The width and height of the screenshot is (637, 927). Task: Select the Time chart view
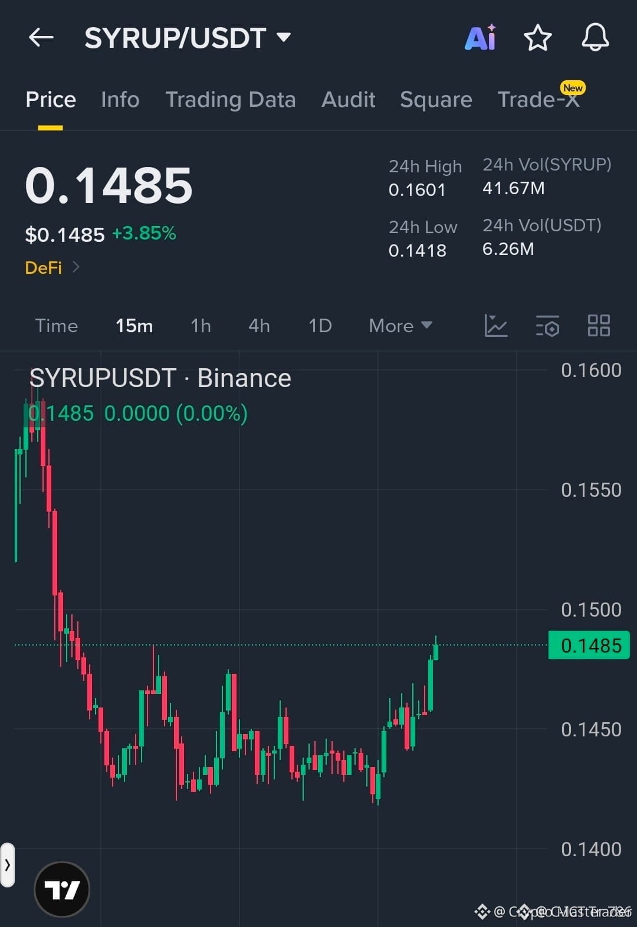pyautogui.click(x=57, y=326)
